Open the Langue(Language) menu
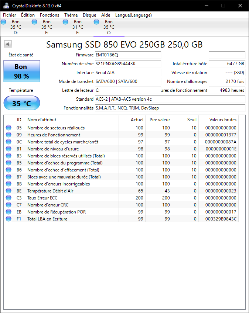The image size is (249, 313). point(133,15)
